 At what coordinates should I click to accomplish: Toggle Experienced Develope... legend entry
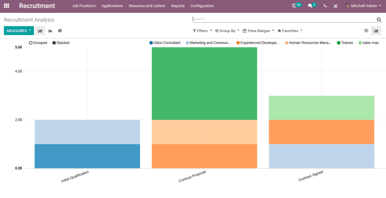coord(258,43)
